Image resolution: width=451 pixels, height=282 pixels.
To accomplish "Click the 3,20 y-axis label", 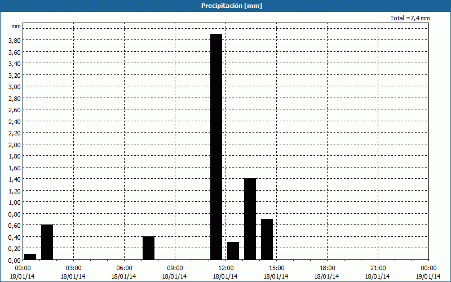I will (x=15, y=75).
